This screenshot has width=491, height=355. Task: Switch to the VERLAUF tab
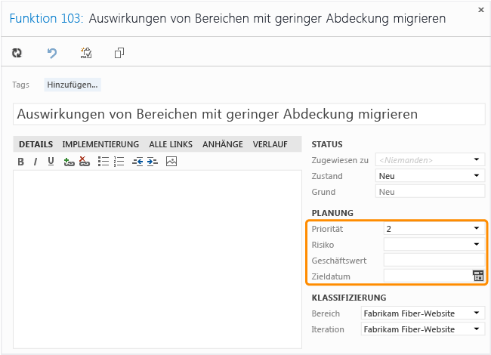click(x=270, y=144)
